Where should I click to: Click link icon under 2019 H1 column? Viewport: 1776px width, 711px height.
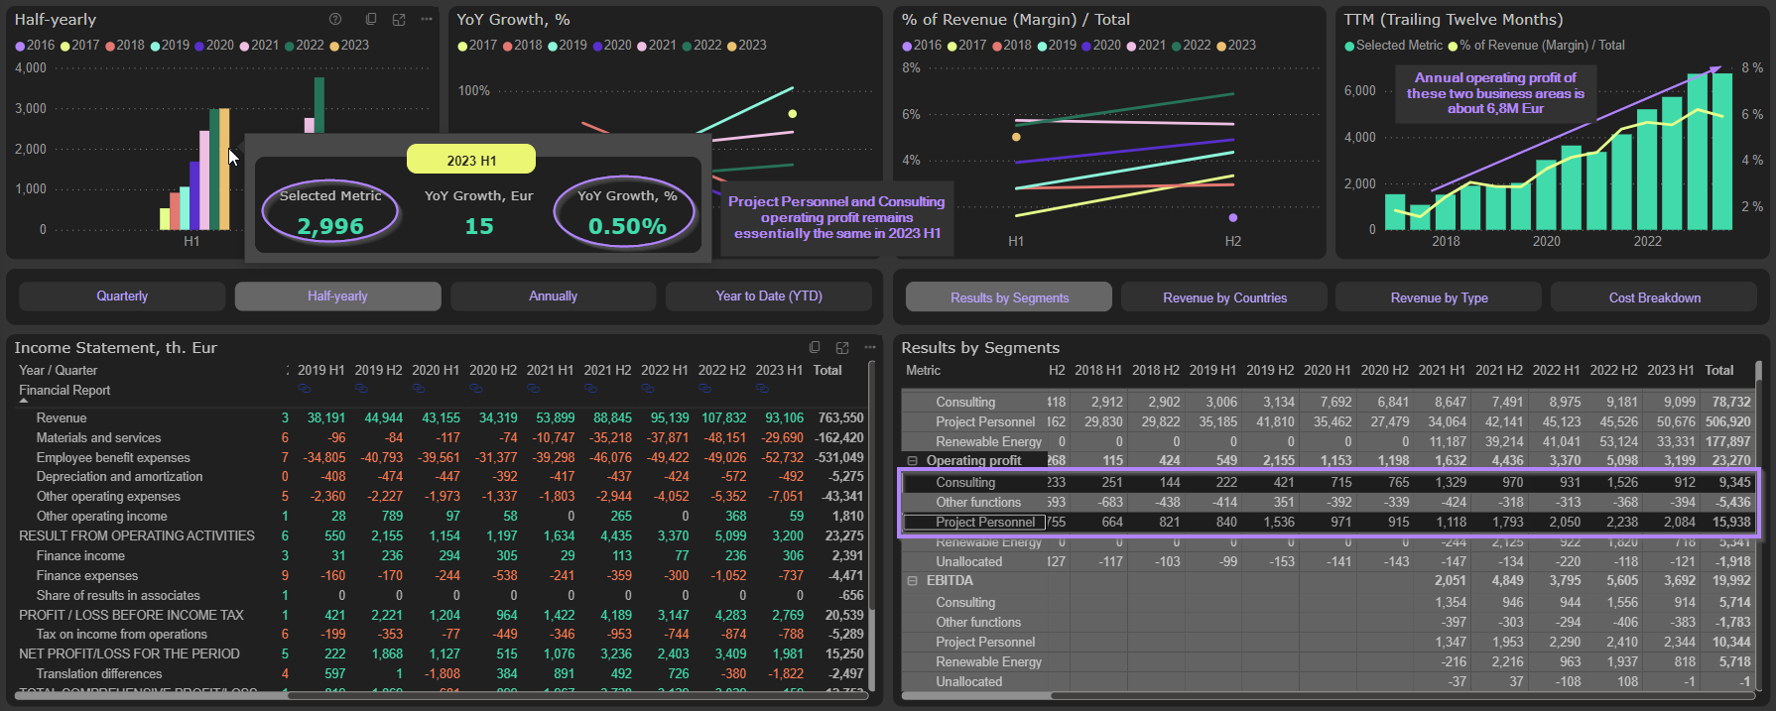(306, 389)
